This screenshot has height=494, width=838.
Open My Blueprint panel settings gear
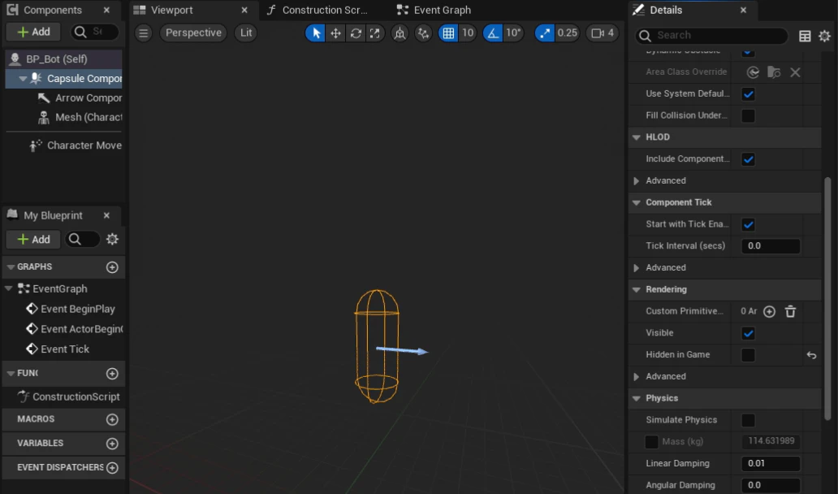[112, 239]
